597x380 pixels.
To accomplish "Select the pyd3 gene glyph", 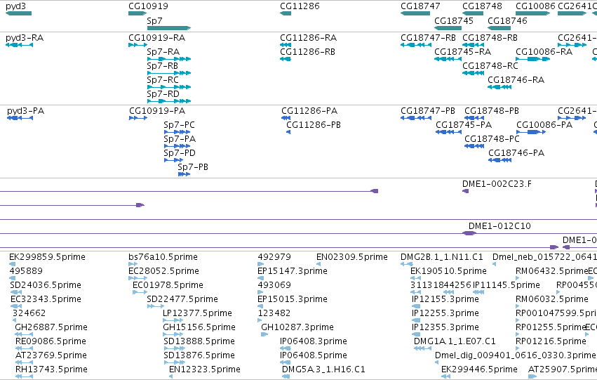I will tap(18, 13).
